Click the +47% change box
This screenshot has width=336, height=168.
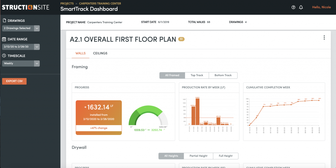point(98,128)
